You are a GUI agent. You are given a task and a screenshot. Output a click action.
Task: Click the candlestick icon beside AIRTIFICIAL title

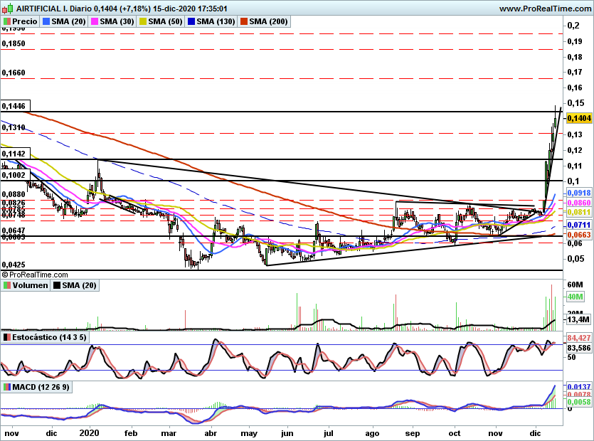(8, 9)
